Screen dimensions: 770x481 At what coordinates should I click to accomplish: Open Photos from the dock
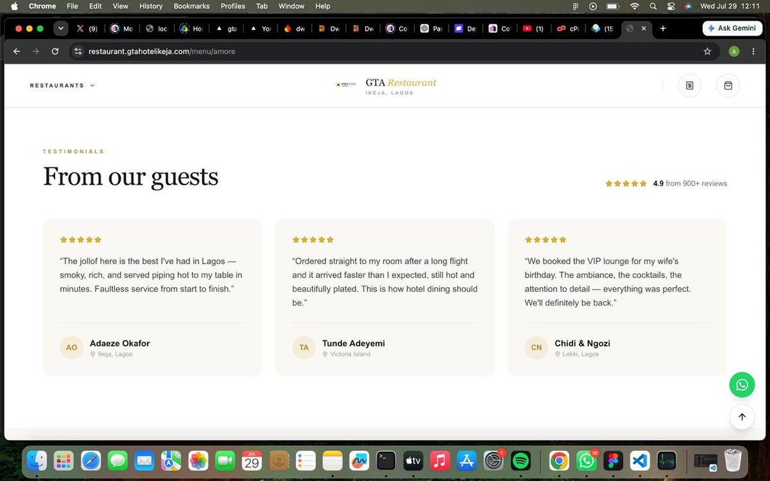pyautogui.click(x=198, y=460)
